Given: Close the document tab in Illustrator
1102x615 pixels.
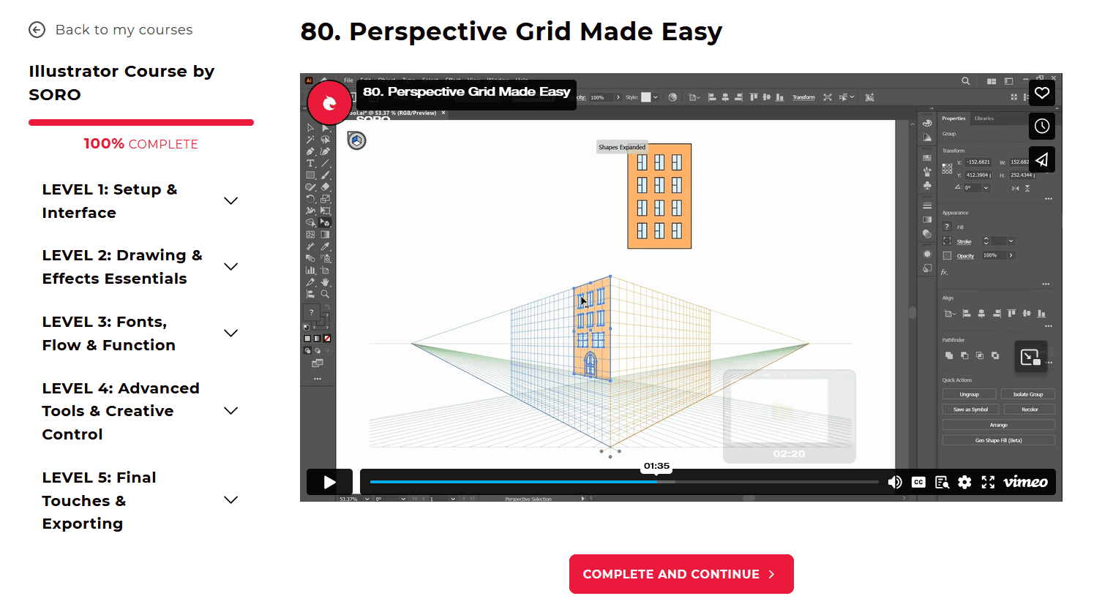Looking at the screenshot, I should coord(443,113).
